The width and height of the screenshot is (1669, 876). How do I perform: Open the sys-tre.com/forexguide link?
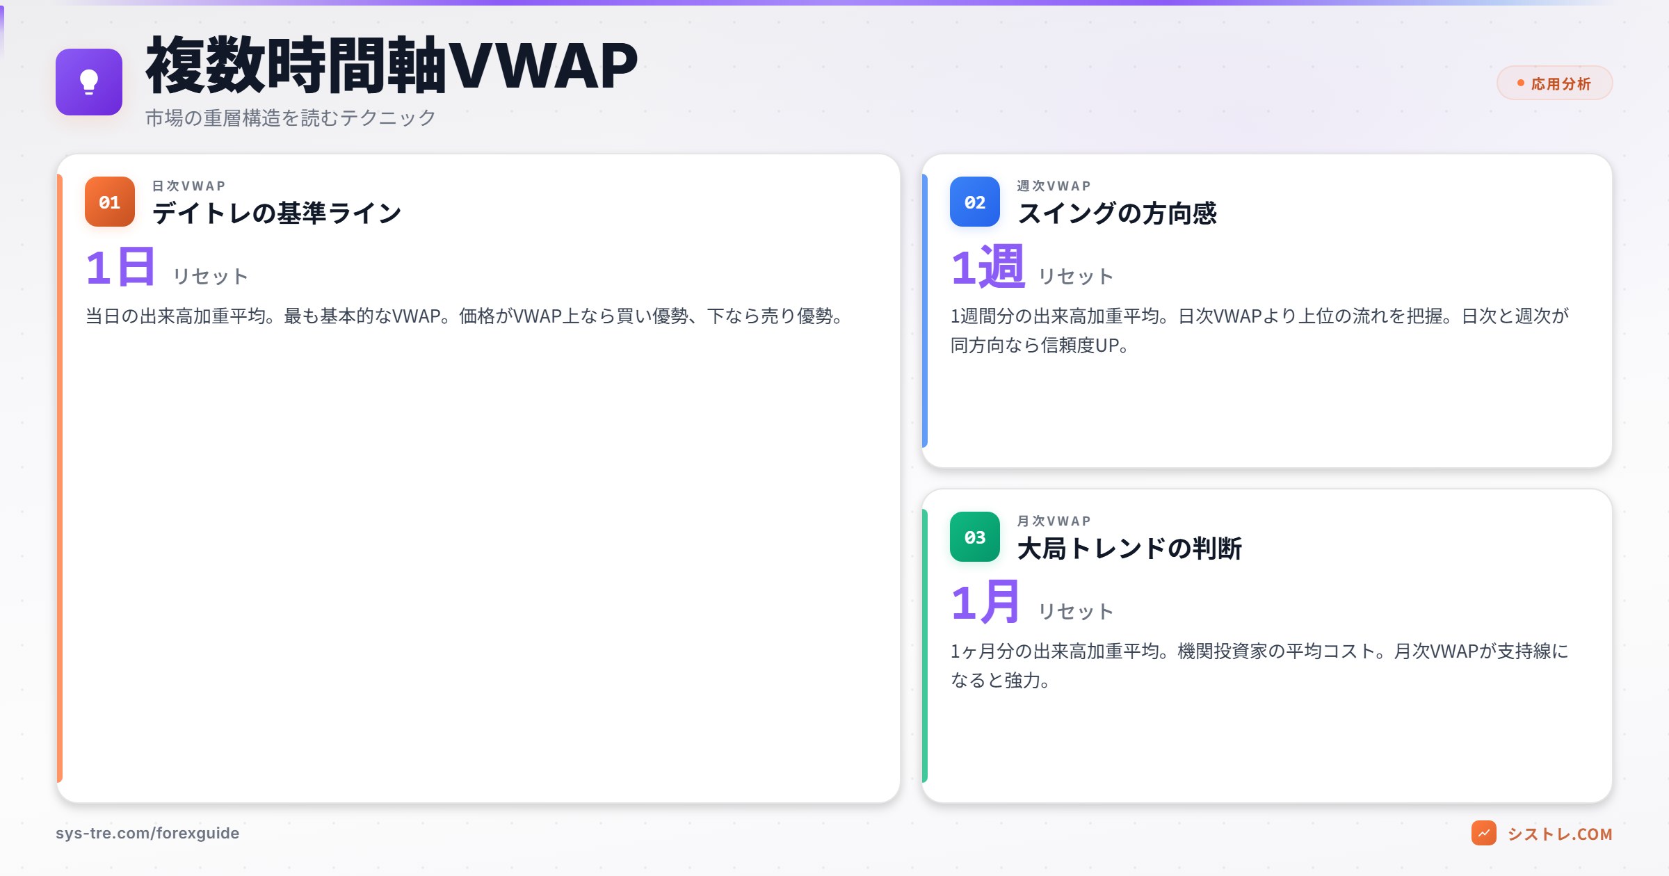pyautogui.click(x=147, y=832)
